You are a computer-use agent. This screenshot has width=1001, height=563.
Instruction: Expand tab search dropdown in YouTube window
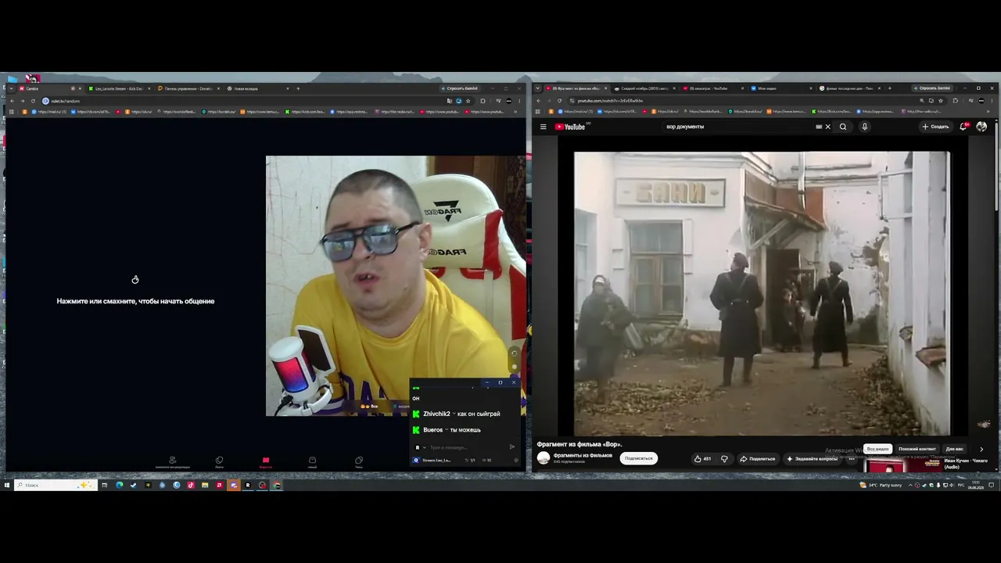pos(538,88)
